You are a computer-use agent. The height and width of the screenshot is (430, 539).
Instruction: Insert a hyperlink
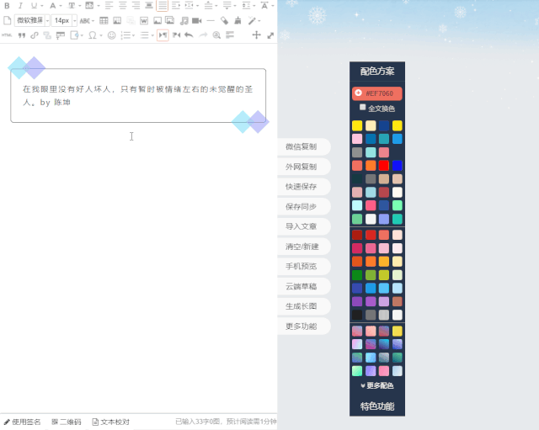point(34,35)
